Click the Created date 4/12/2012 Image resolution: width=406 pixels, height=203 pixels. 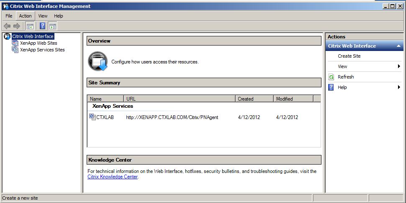click(249, 117)
